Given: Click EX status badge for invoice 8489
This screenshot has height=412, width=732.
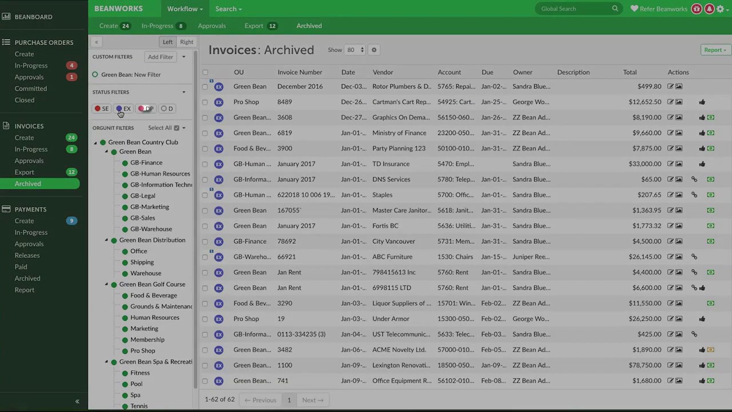Looking at the screenshot, I should click(218, 102).
